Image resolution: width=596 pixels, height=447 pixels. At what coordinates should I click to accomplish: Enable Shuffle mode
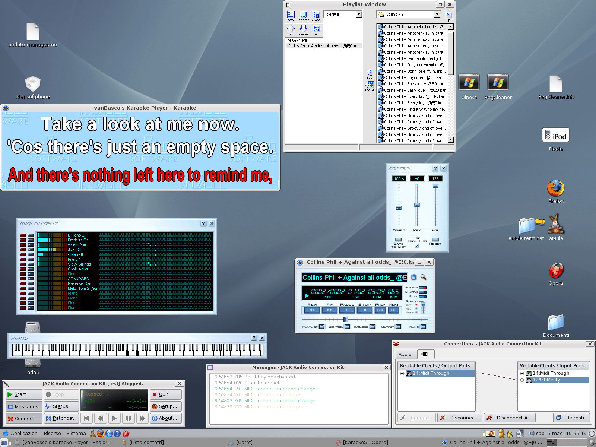pos(422,292)
